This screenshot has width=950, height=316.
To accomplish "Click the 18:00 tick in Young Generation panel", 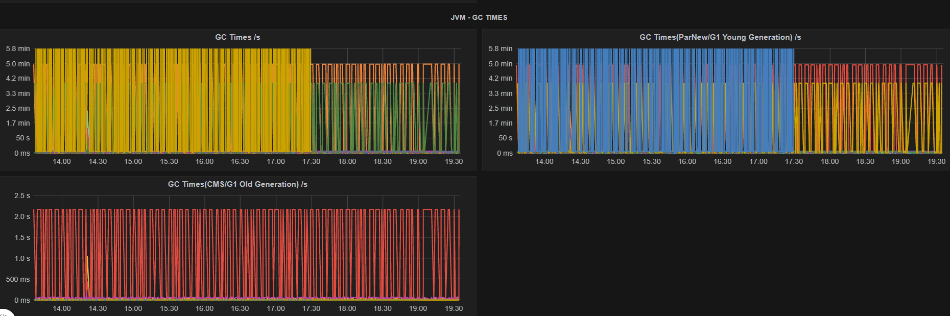I will coord(830,161).
